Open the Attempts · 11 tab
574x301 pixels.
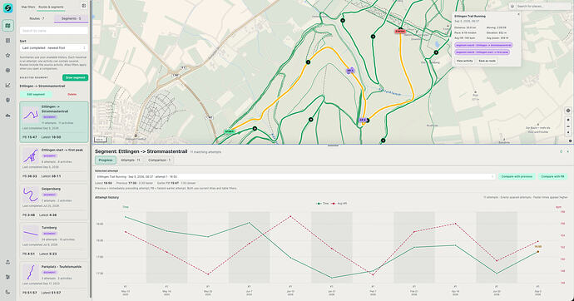(x=131, y=160)
